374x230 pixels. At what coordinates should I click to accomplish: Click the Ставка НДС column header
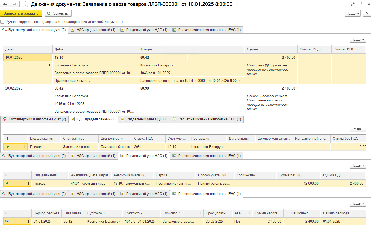coord(149,139)
